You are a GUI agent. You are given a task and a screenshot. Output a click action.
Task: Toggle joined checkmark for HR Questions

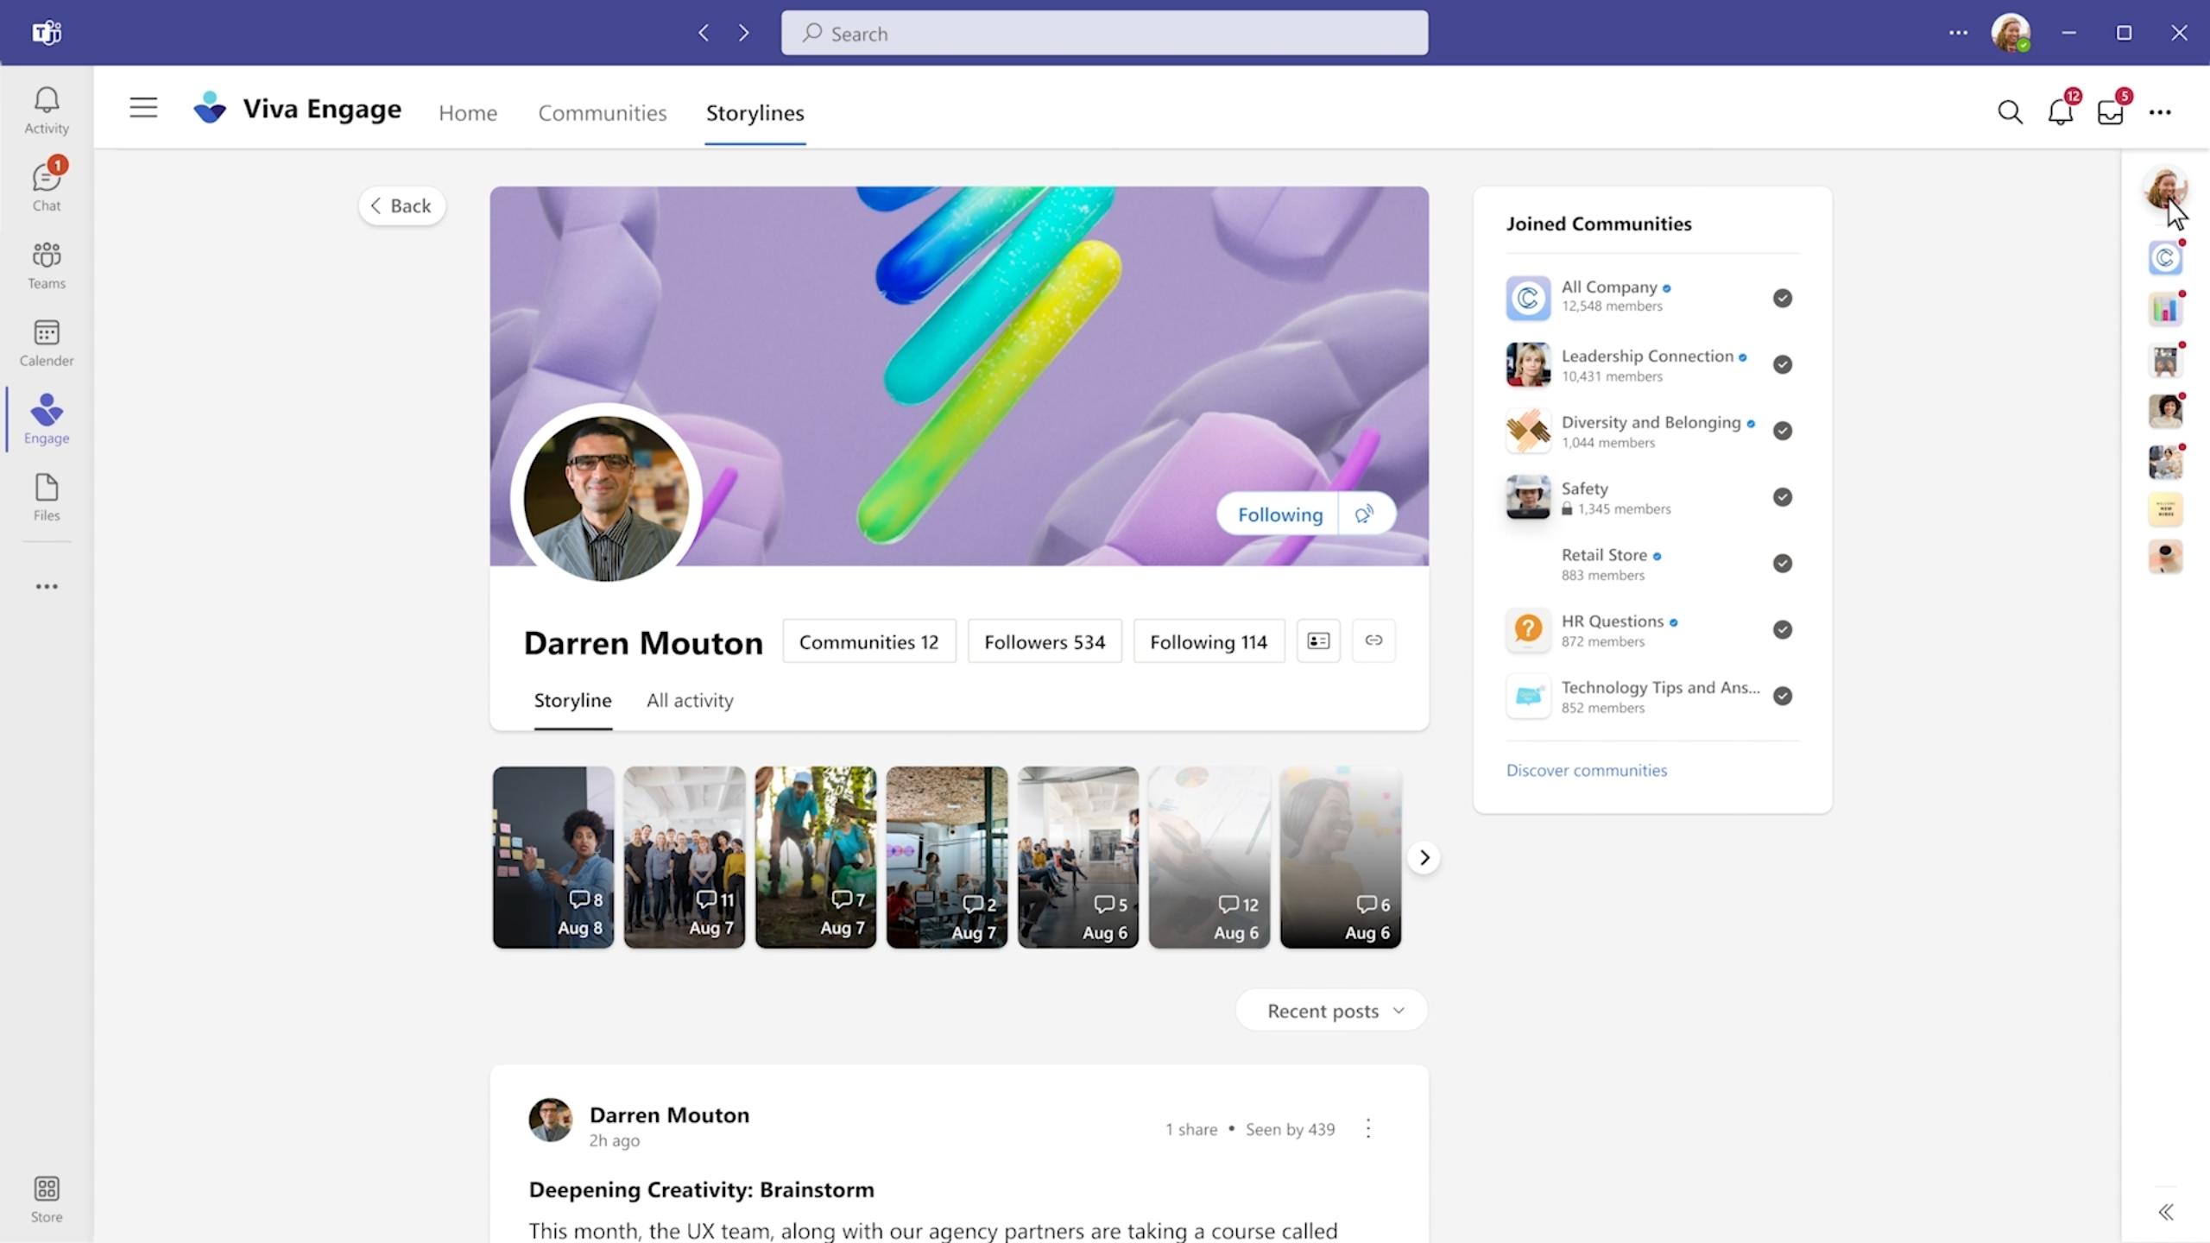tap(1782, 629)
